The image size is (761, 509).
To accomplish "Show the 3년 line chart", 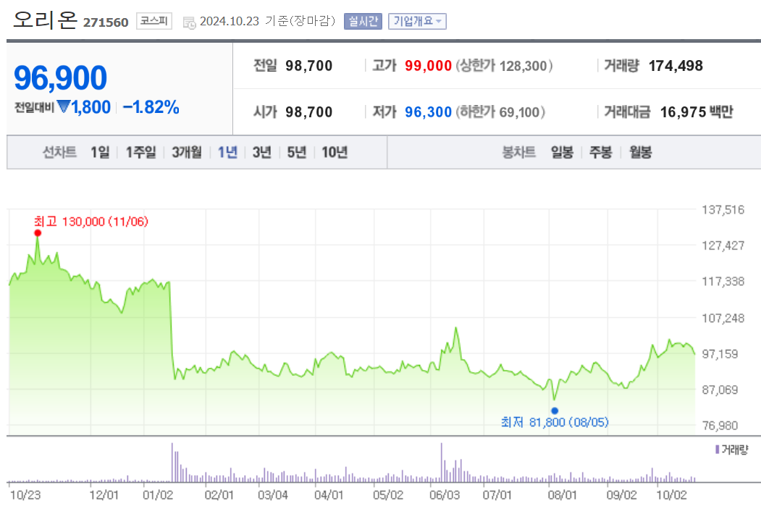I will 261,152.
